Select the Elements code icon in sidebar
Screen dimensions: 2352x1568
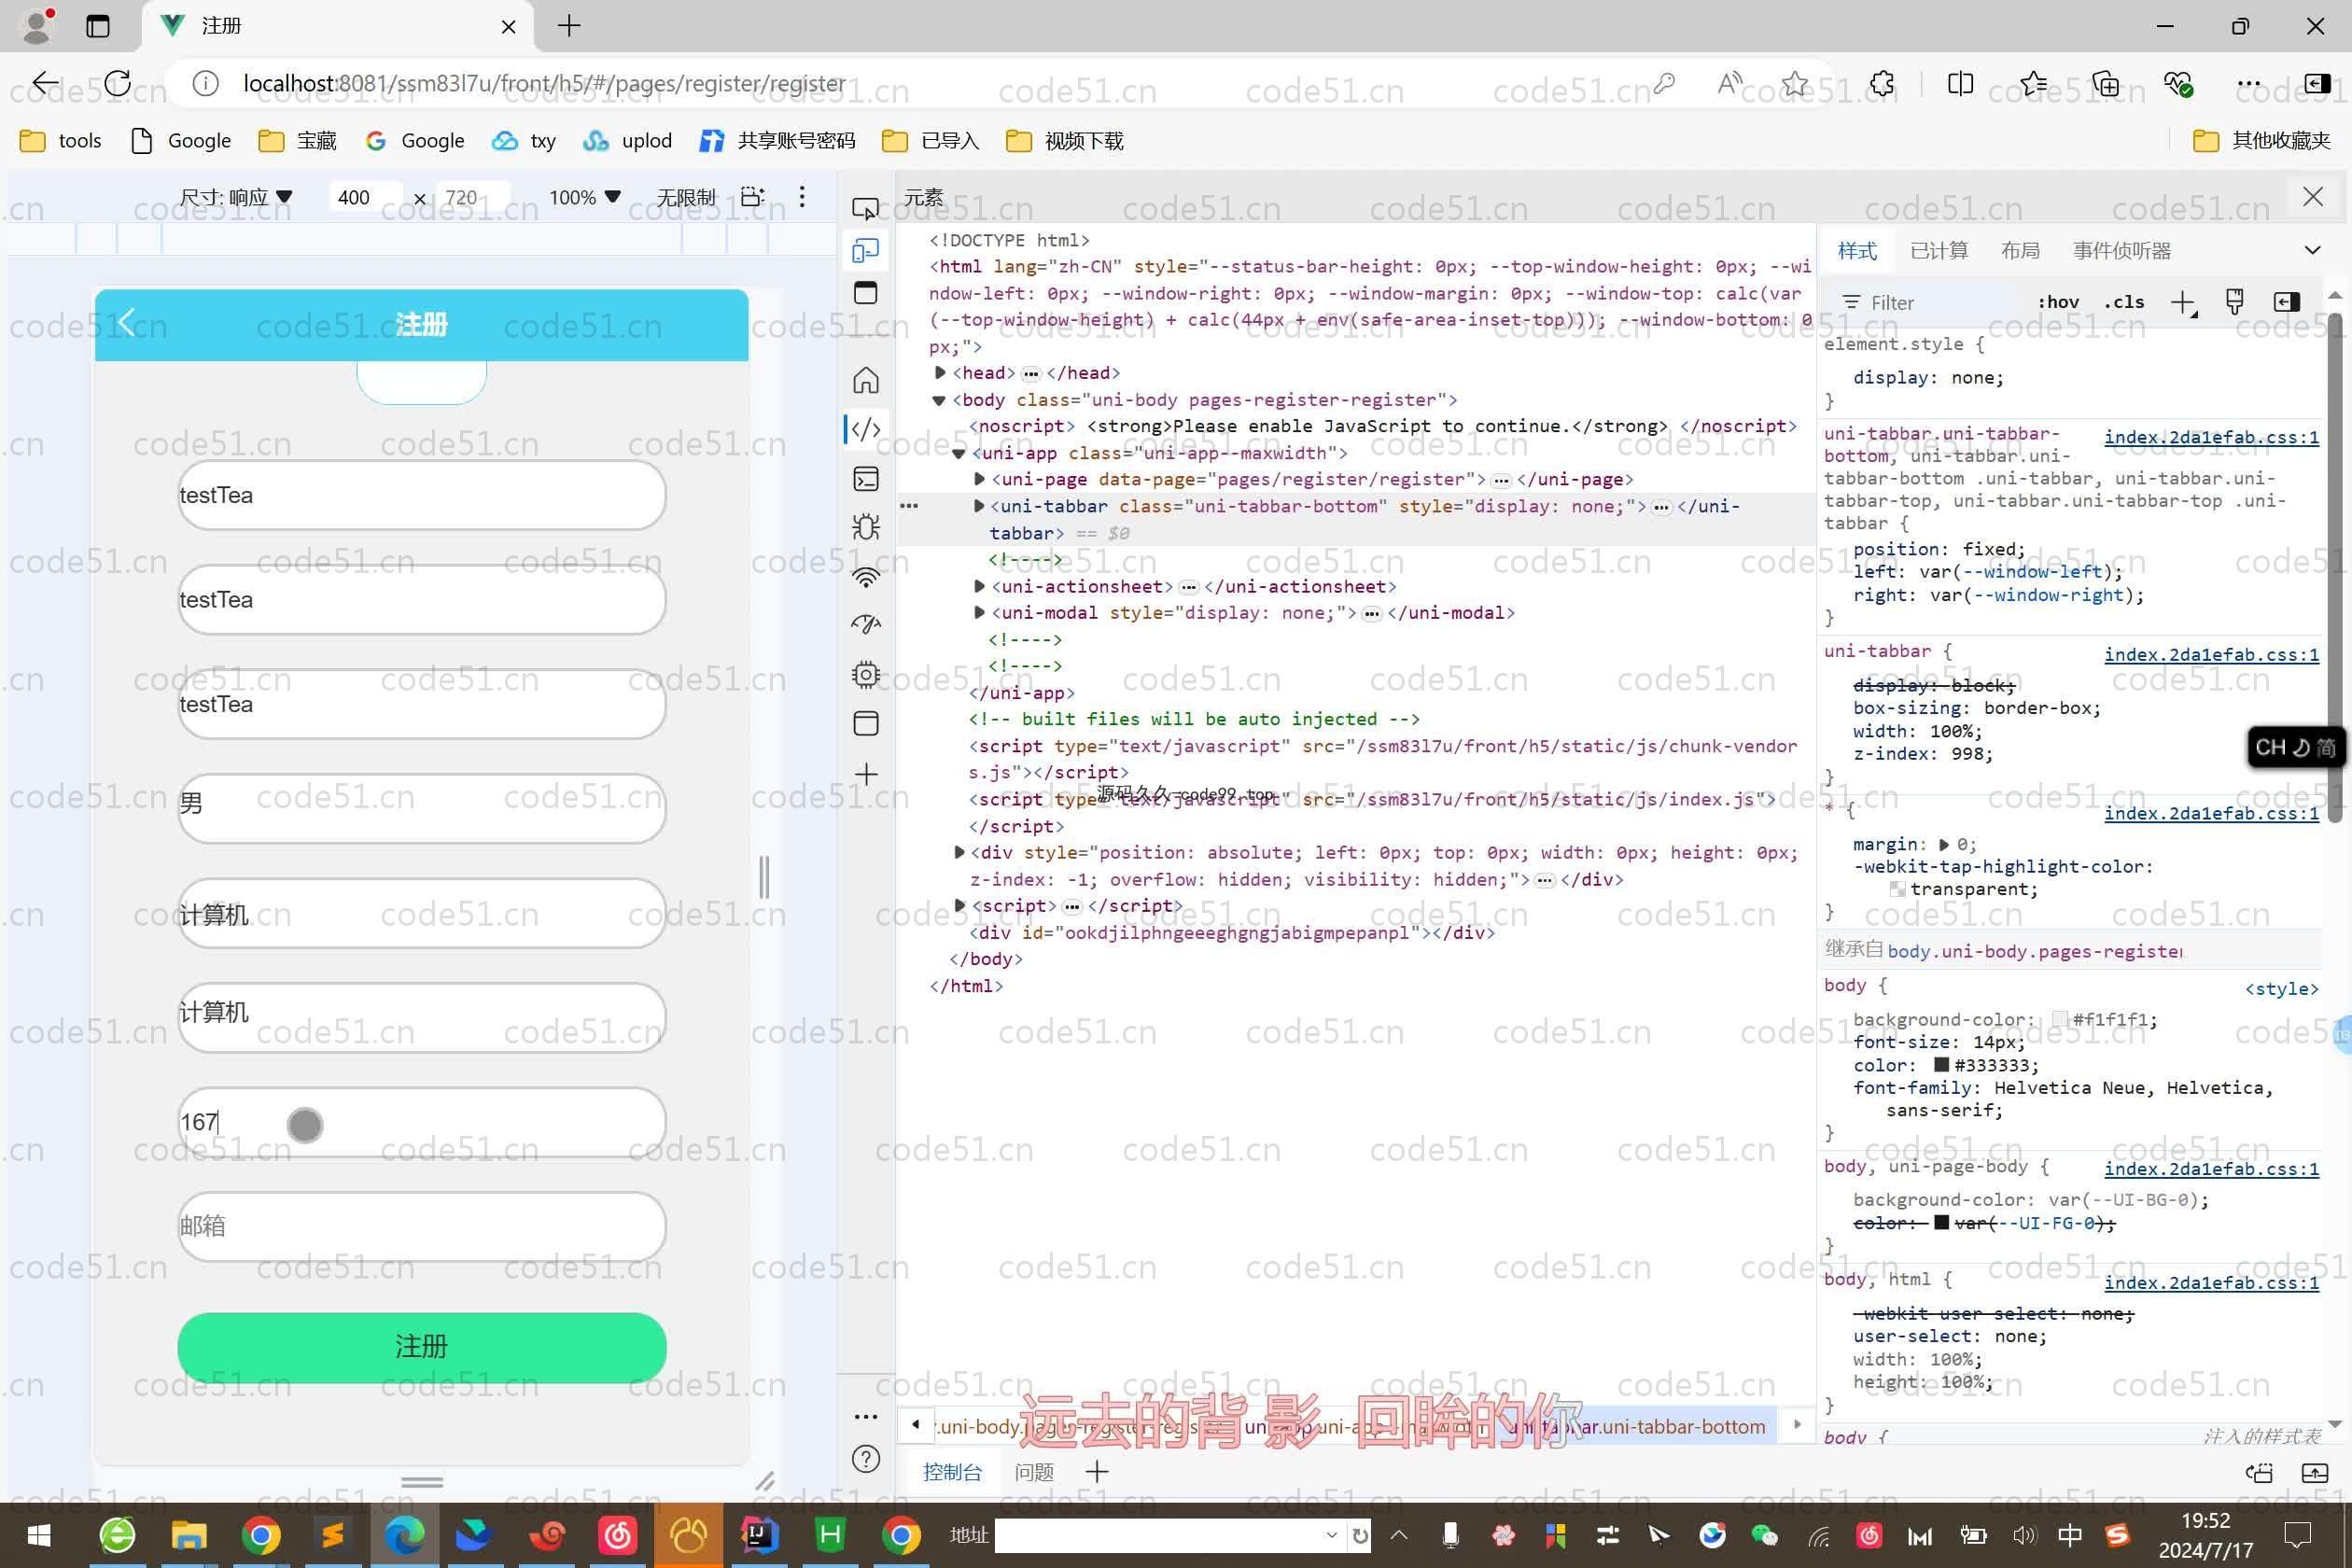866,429
